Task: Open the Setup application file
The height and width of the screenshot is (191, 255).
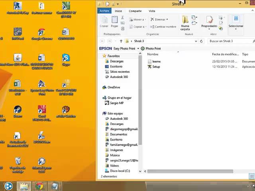Action: (156, 67)
